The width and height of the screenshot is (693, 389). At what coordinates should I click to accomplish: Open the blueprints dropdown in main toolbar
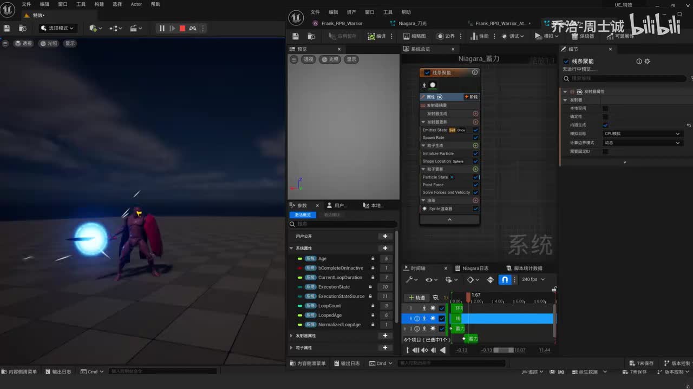pos(116,28)
